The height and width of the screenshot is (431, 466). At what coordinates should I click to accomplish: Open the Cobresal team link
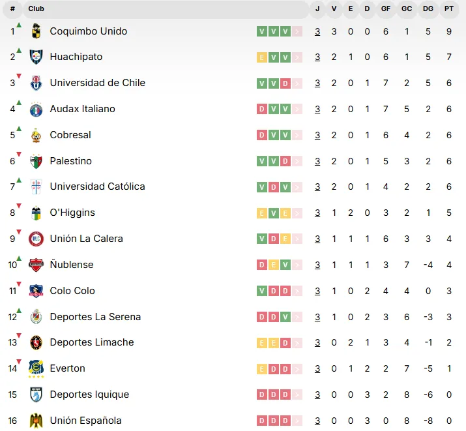(x=70, y=135)
